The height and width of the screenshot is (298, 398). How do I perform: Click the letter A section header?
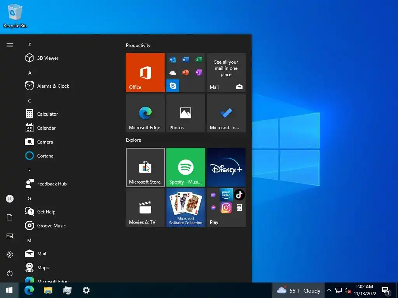point(30,73)
